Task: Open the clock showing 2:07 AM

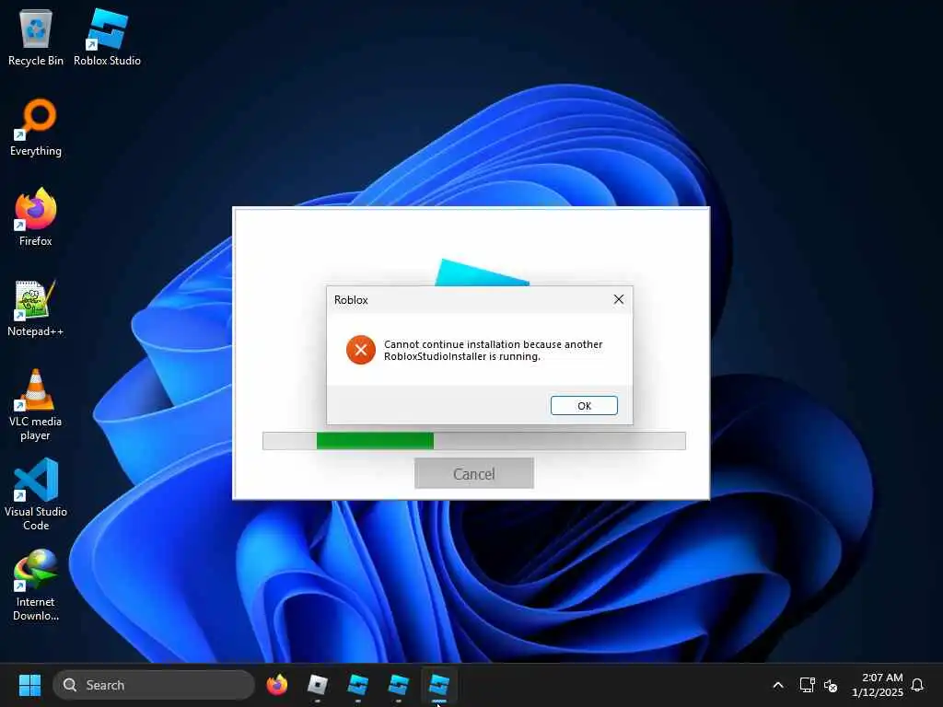Action: click(x=877, y=685)
